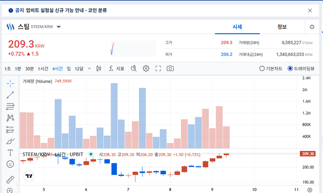
Task: Set interval to 4시간
Action: [58, 69]
